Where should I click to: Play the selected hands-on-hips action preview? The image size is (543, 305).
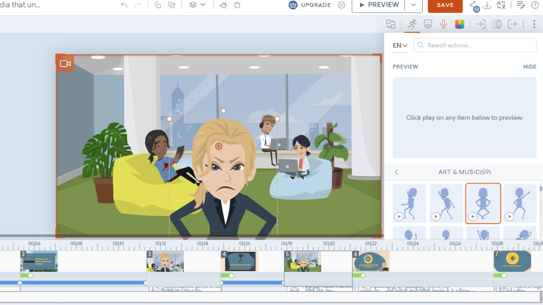point(473,216)
